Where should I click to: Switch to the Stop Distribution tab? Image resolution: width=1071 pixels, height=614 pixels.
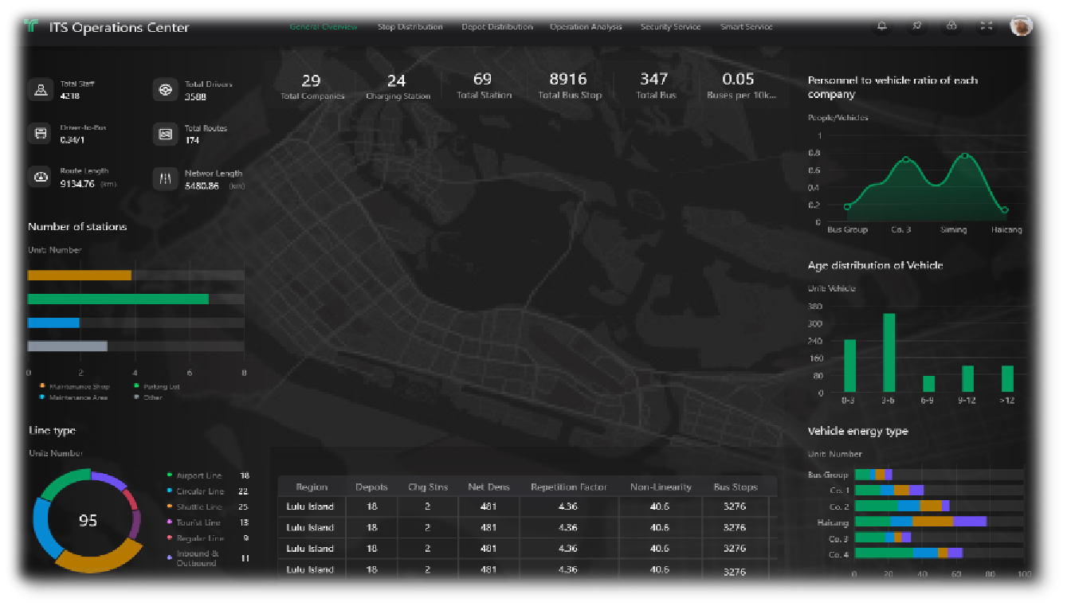coord(410,27)
